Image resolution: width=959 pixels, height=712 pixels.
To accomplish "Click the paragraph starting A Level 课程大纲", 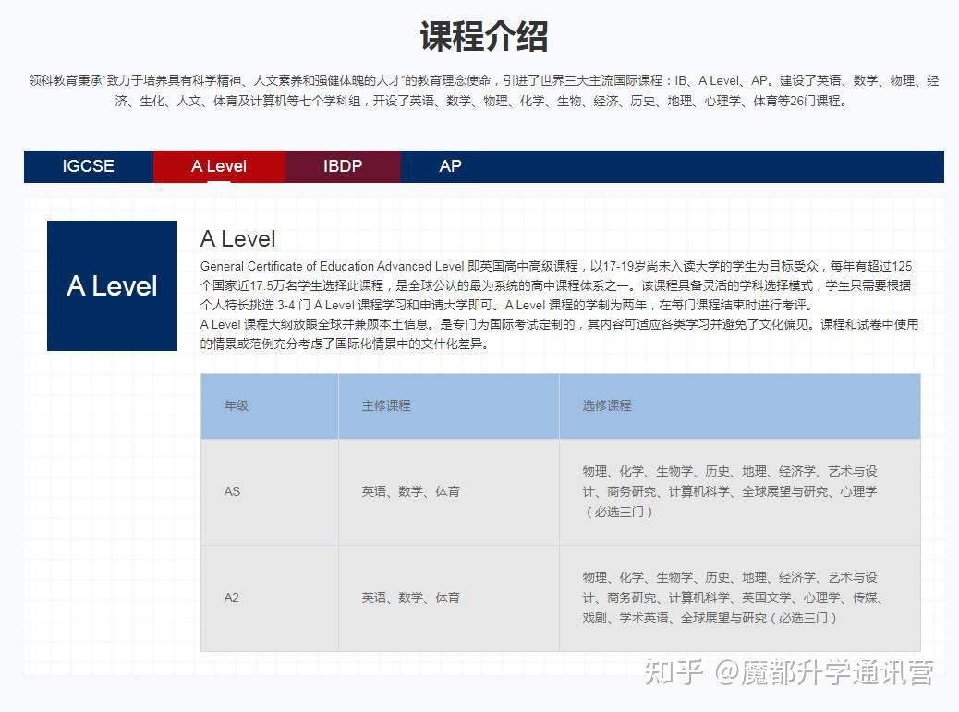I will [559, 333].
